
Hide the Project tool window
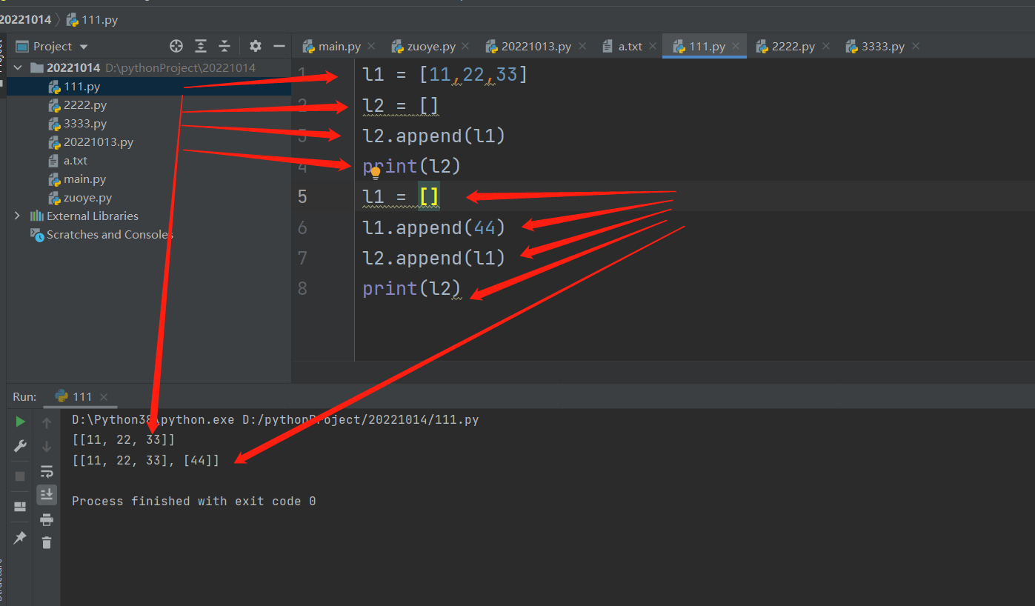279,46
